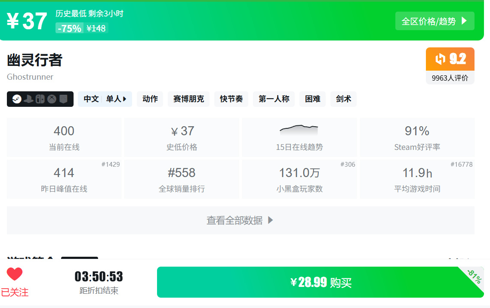Select the PlayStation platform icon

click(28, 99)
